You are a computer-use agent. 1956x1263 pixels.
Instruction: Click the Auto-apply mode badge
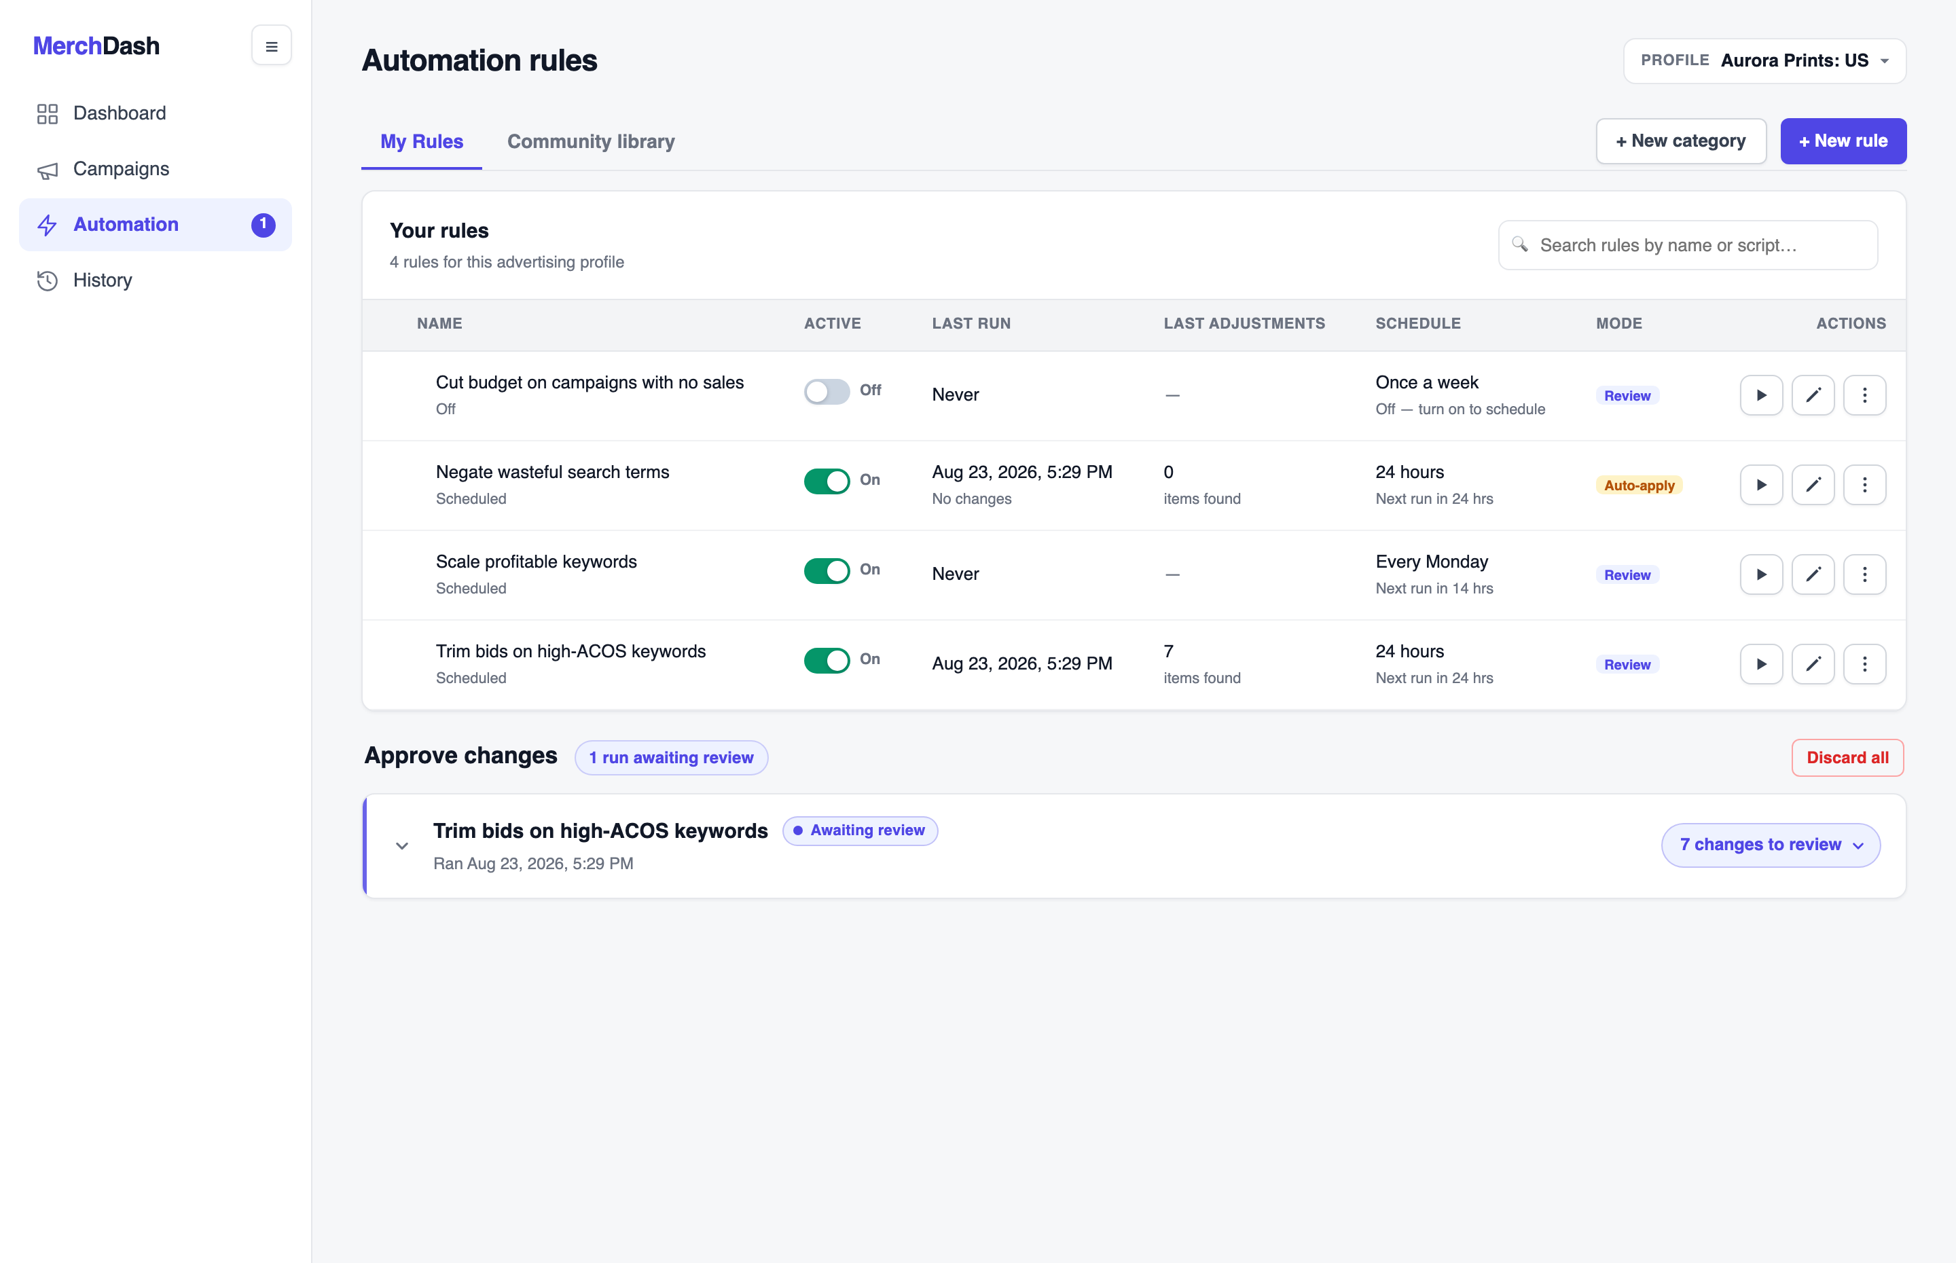(1639, 486)
